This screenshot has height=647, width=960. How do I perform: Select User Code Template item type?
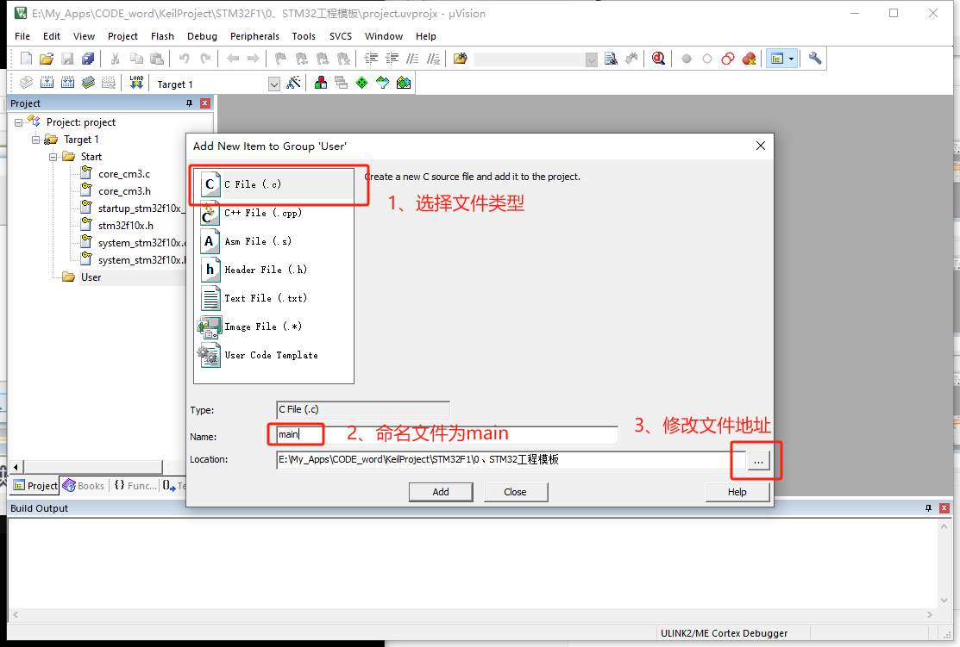pyautogui.click(x=273, y=355)
